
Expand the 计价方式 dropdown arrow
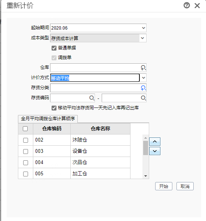pos(144,78)
